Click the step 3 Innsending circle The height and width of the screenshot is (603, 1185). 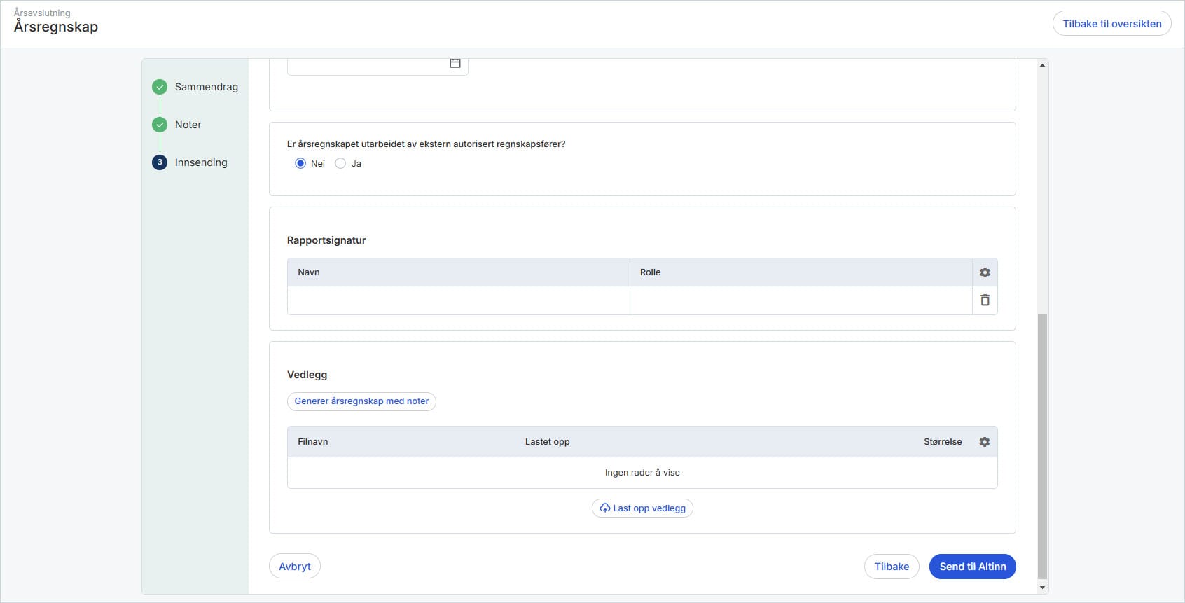point(160,162)
